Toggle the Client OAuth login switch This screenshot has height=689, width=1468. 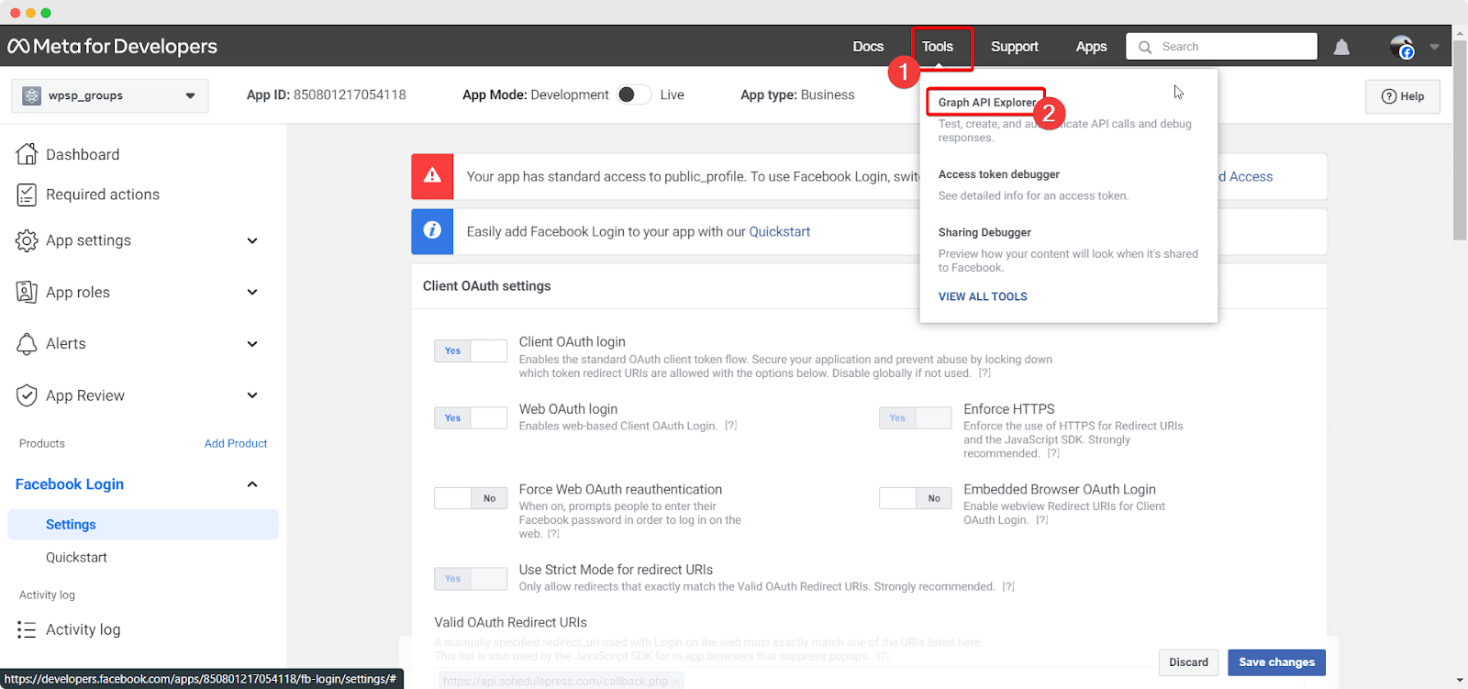pos(471,350)
